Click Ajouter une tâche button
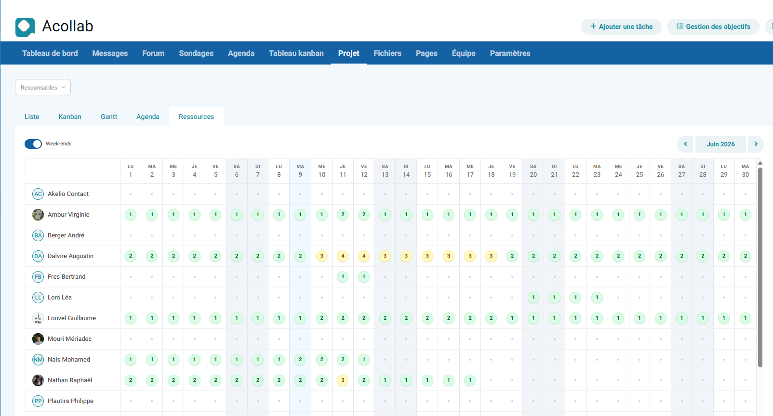Screen dimensions: 773x416 621,26
